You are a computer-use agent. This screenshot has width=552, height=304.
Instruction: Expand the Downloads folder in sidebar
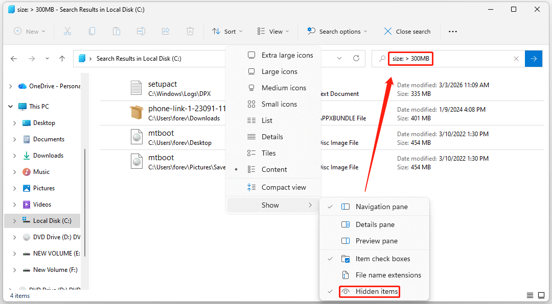tap(14, 155)
